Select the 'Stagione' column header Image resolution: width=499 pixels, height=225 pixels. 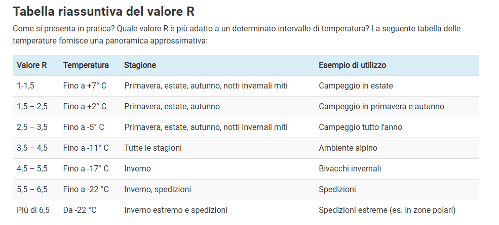[x=140, y=65]
